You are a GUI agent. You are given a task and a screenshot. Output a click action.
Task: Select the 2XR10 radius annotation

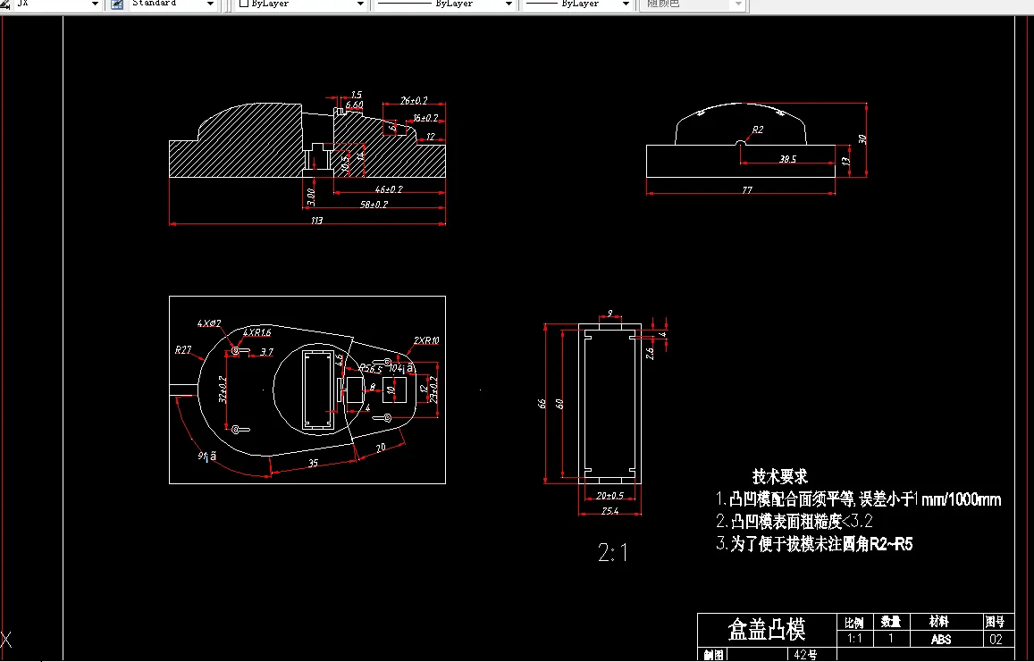426,341
